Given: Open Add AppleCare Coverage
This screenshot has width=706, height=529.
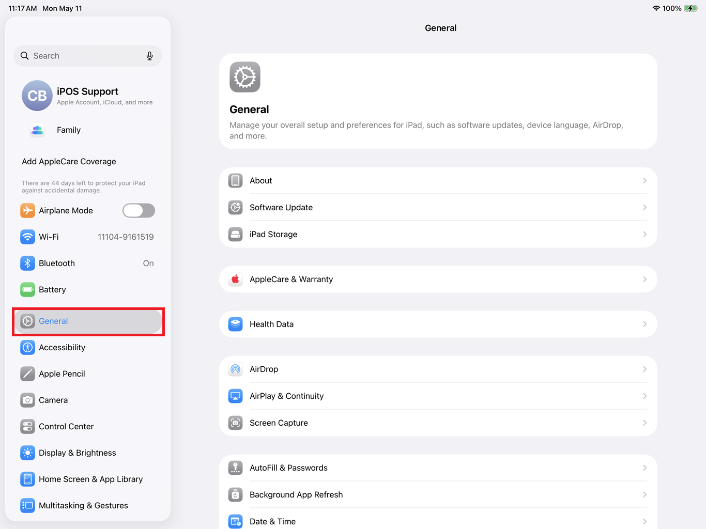Looking at the screenshot, I should coord(69,161).
